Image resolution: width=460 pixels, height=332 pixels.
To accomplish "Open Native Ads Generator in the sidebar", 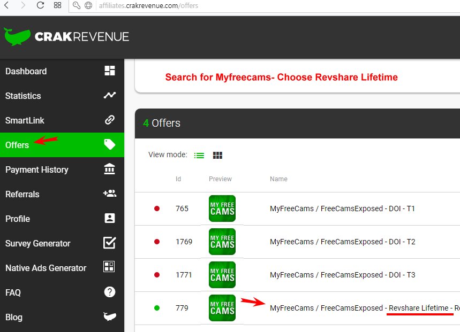I will coord(62,268).
